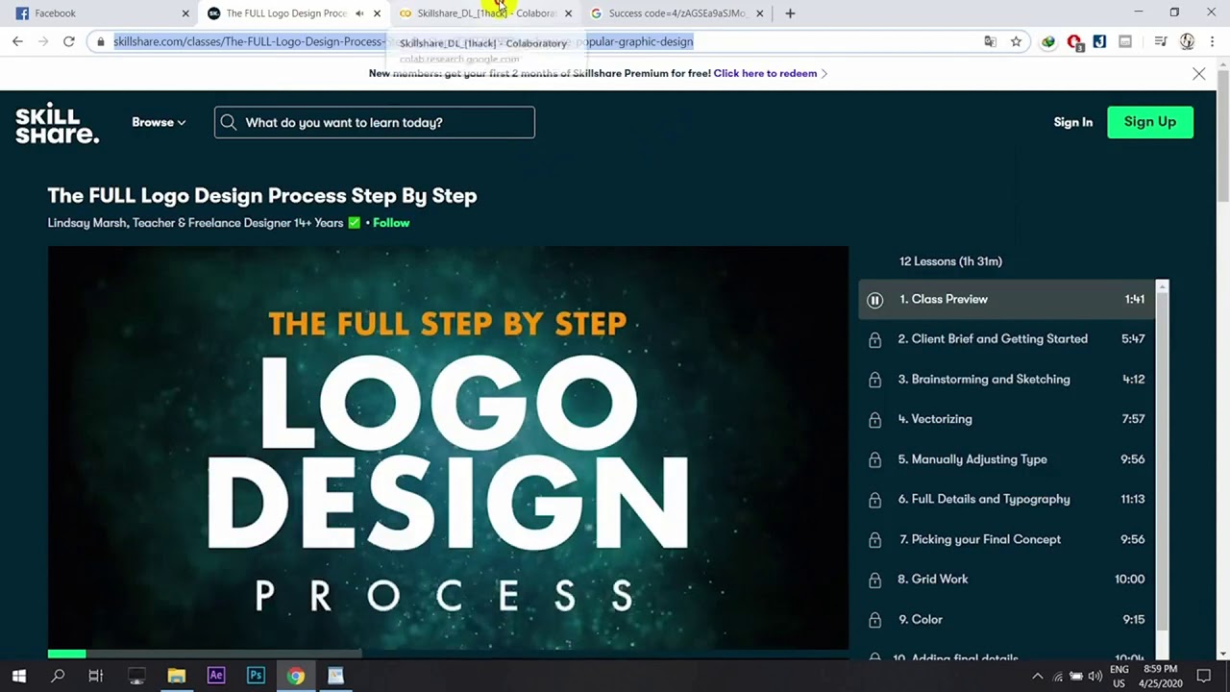Reload the current page

(x=69, y=41)
